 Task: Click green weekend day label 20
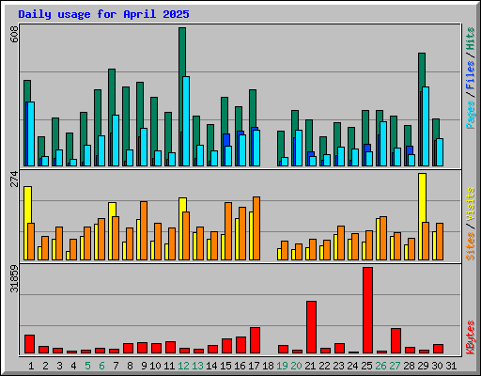tap(296, 366)
